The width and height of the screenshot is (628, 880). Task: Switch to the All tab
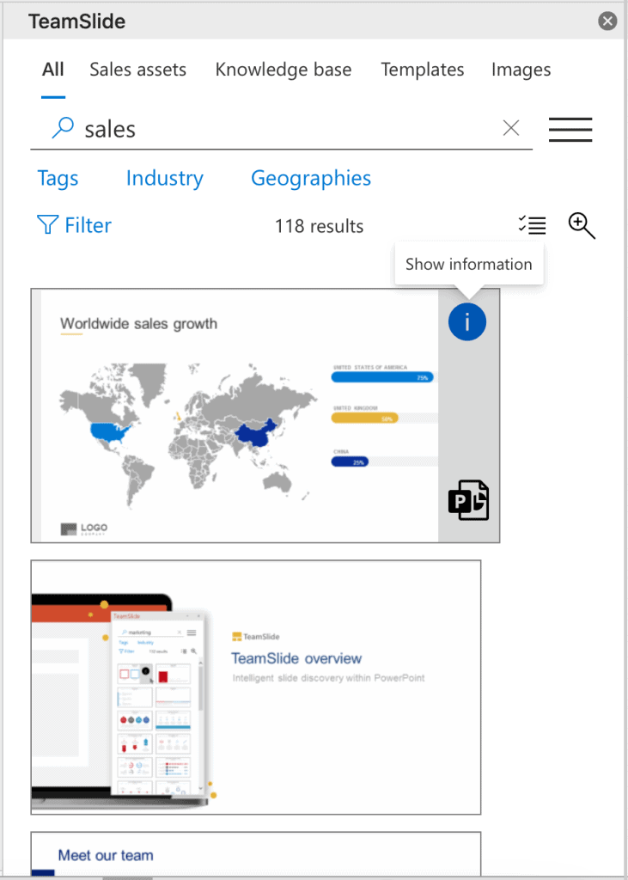53,70
